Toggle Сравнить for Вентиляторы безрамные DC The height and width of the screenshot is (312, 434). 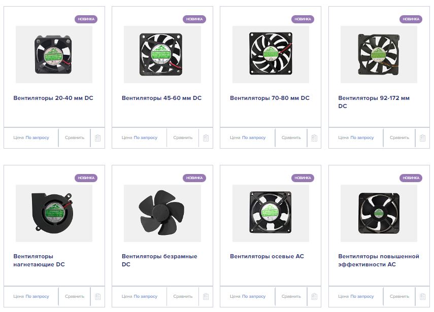click(183, 296)
